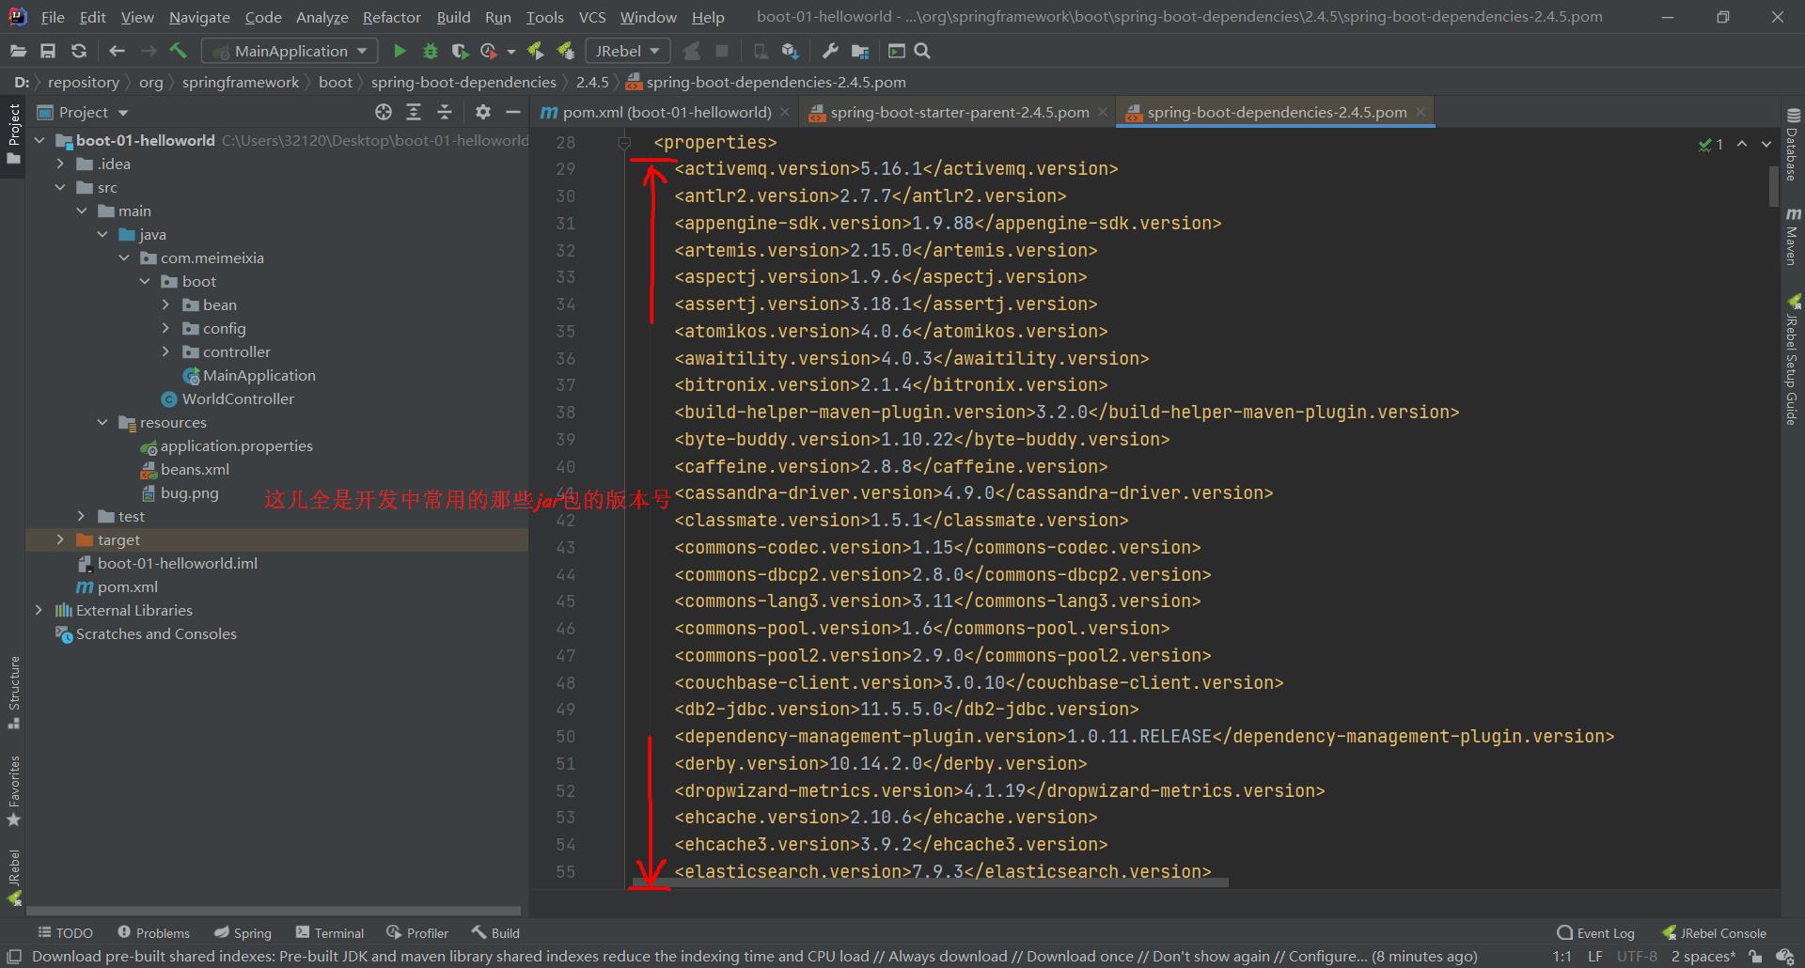Toggle the Project tool window strip button
Image resolution: width=1805 pixels, height=968 pixels.
(14, 133)
